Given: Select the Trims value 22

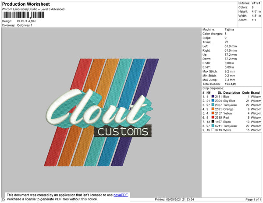Looking at the screenshot, I should [226, 42].
